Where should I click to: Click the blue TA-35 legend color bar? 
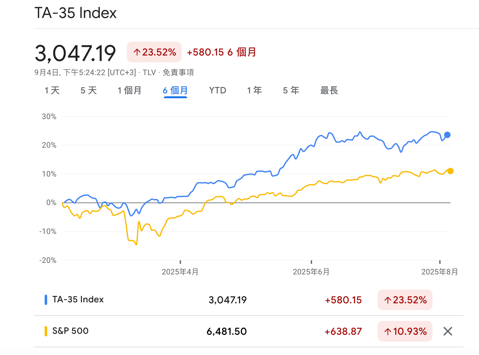pos(45,300)
